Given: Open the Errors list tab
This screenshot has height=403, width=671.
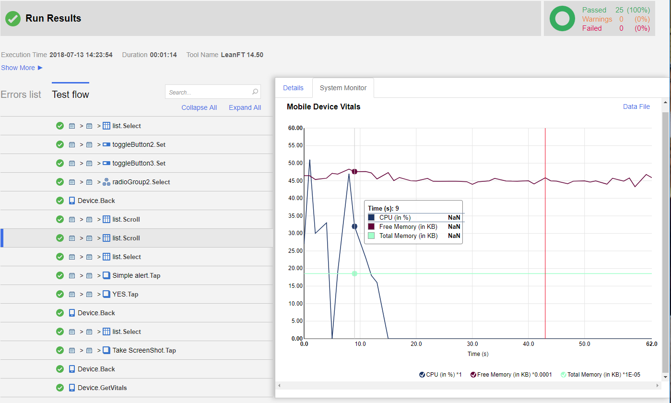Looking at the screenshot, I should point(21,95).
